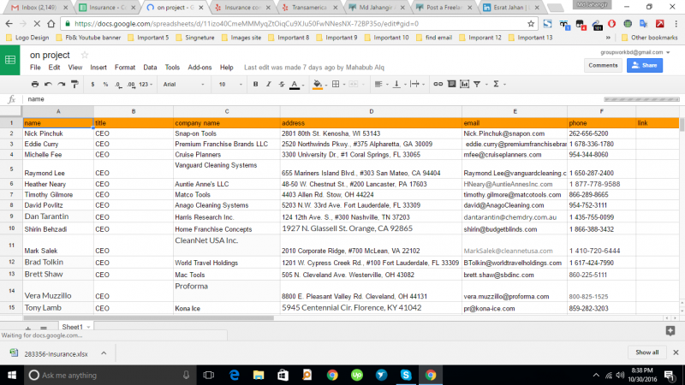Open horizontal align dropdown
685x385 pixels.
(381, 84)
